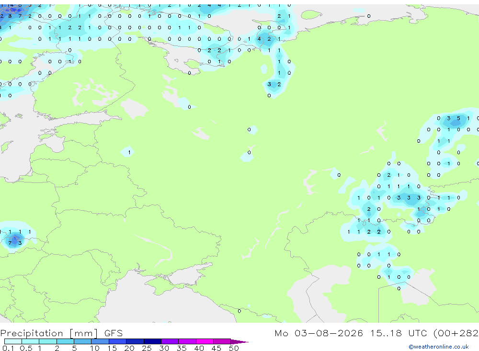
Task: Click the '(00+282' forecast offset text
Action: 456,333
